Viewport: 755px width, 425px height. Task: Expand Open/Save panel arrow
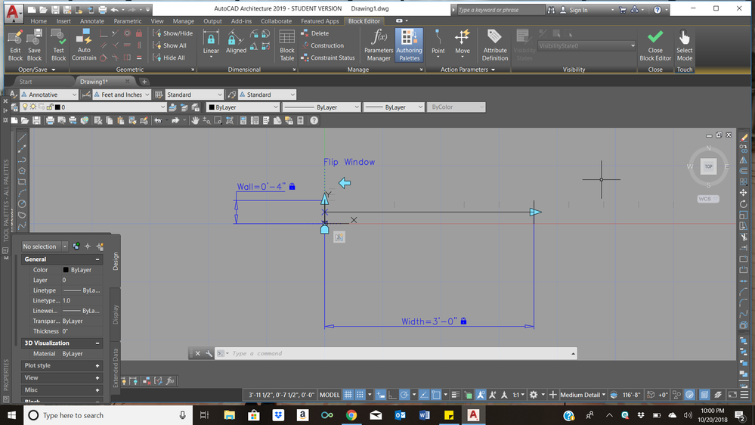54,70
